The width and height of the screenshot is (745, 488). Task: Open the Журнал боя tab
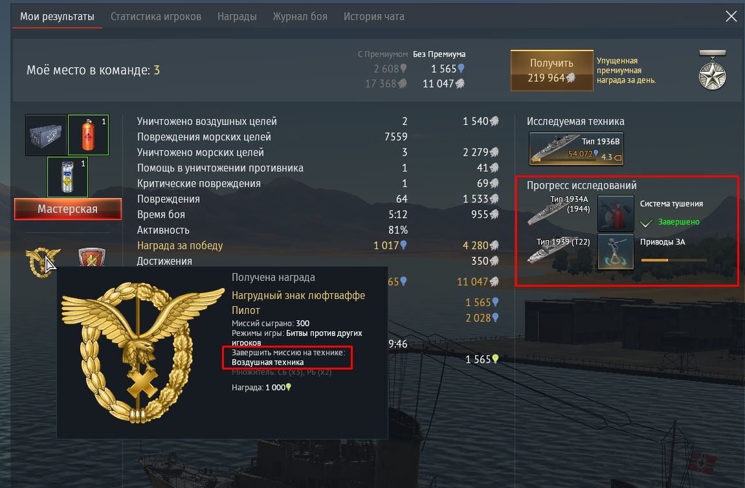pyautogui.click(x=300, y=17)
